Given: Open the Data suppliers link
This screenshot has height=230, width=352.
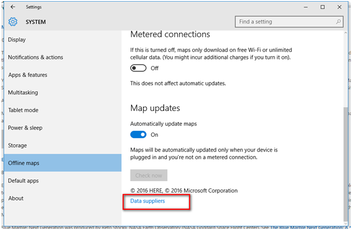Looking at the screenshot, I should pos(147,201).
